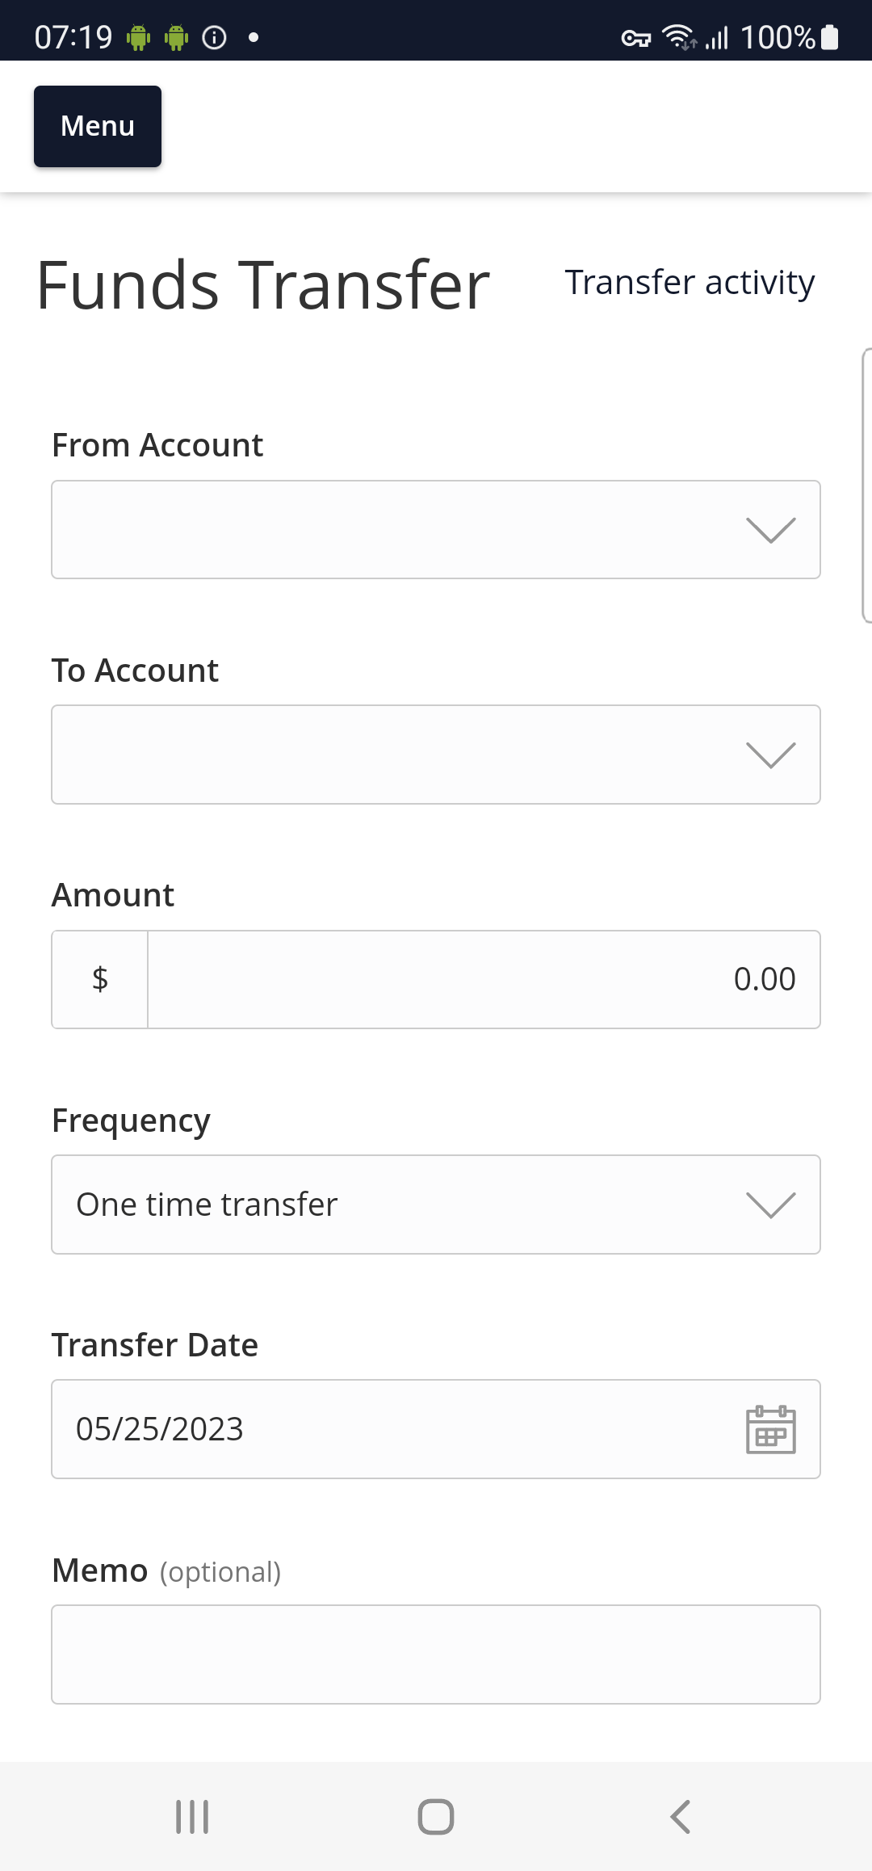This screenshot has height=1871, width=872.
Task: Tap the Android home button
Action: (436, 1817)
